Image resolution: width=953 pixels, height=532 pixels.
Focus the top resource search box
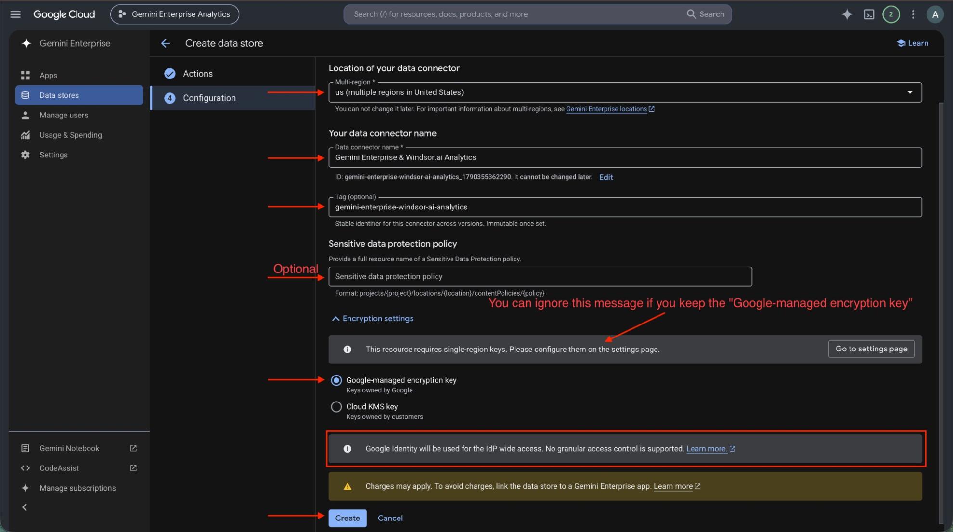tap(515, 14)
